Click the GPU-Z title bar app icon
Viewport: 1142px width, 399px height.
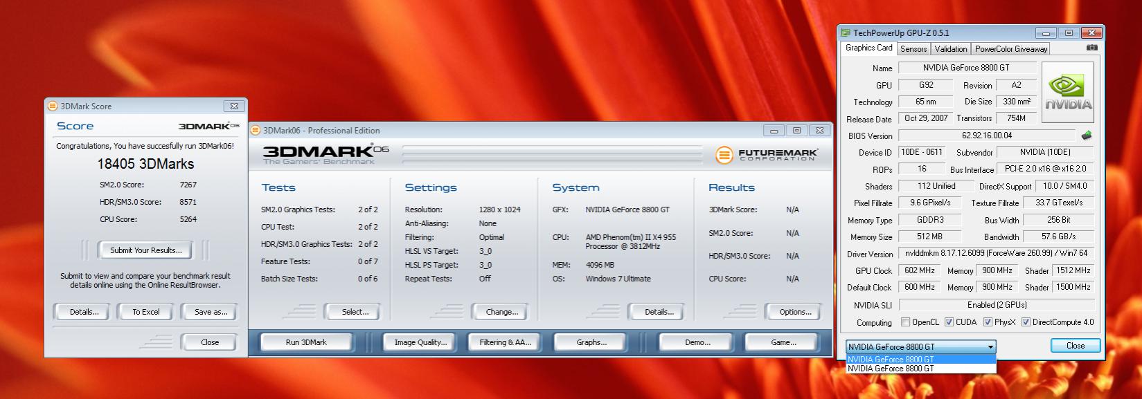[x=846, y=33]
